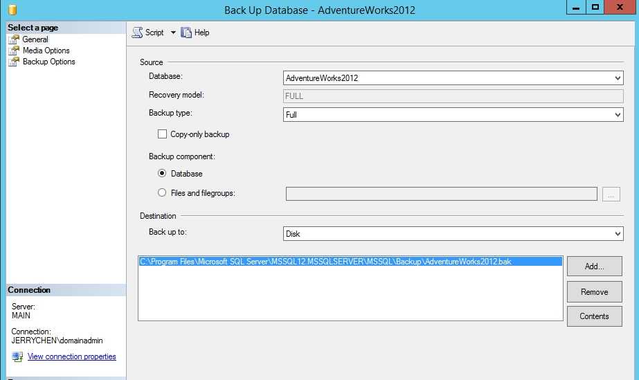Click the Add... button
Image resolution: width=639 pixels, height=380 pixels.
(x=594, y=266)
